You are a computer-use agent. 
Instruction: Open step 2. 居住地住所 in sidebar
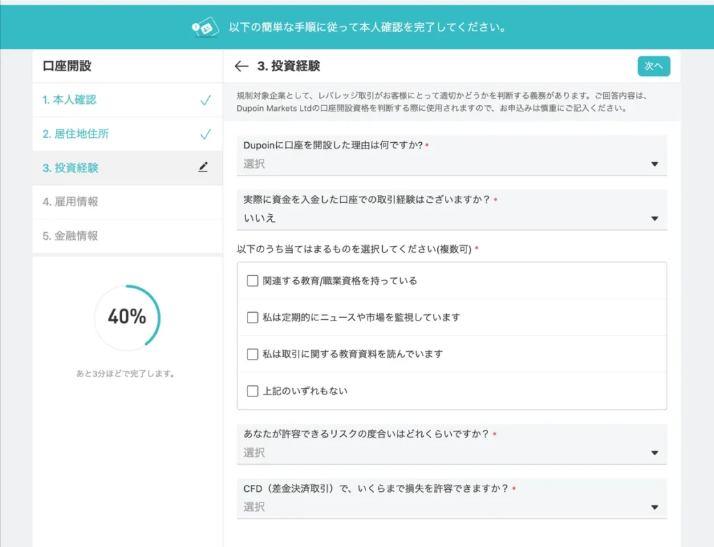[75, 134]
